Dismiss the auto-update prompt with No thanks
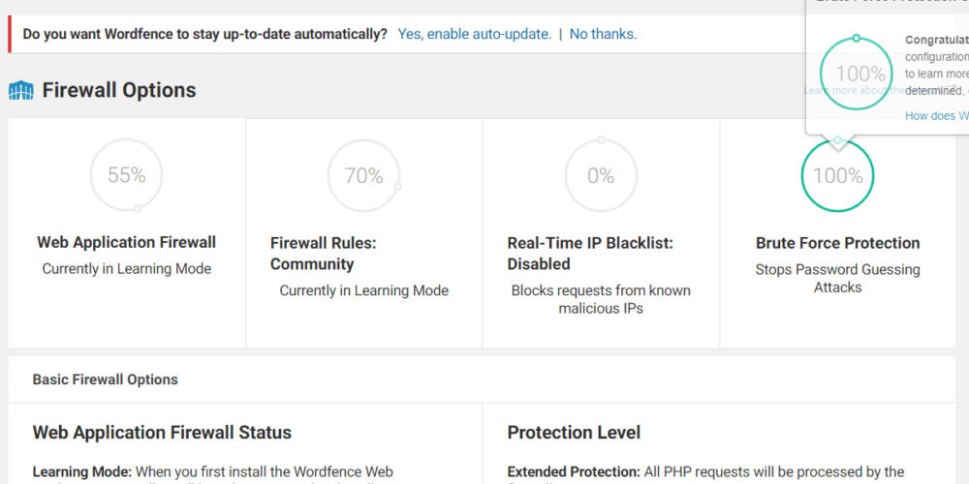 (x=603, y=34)
